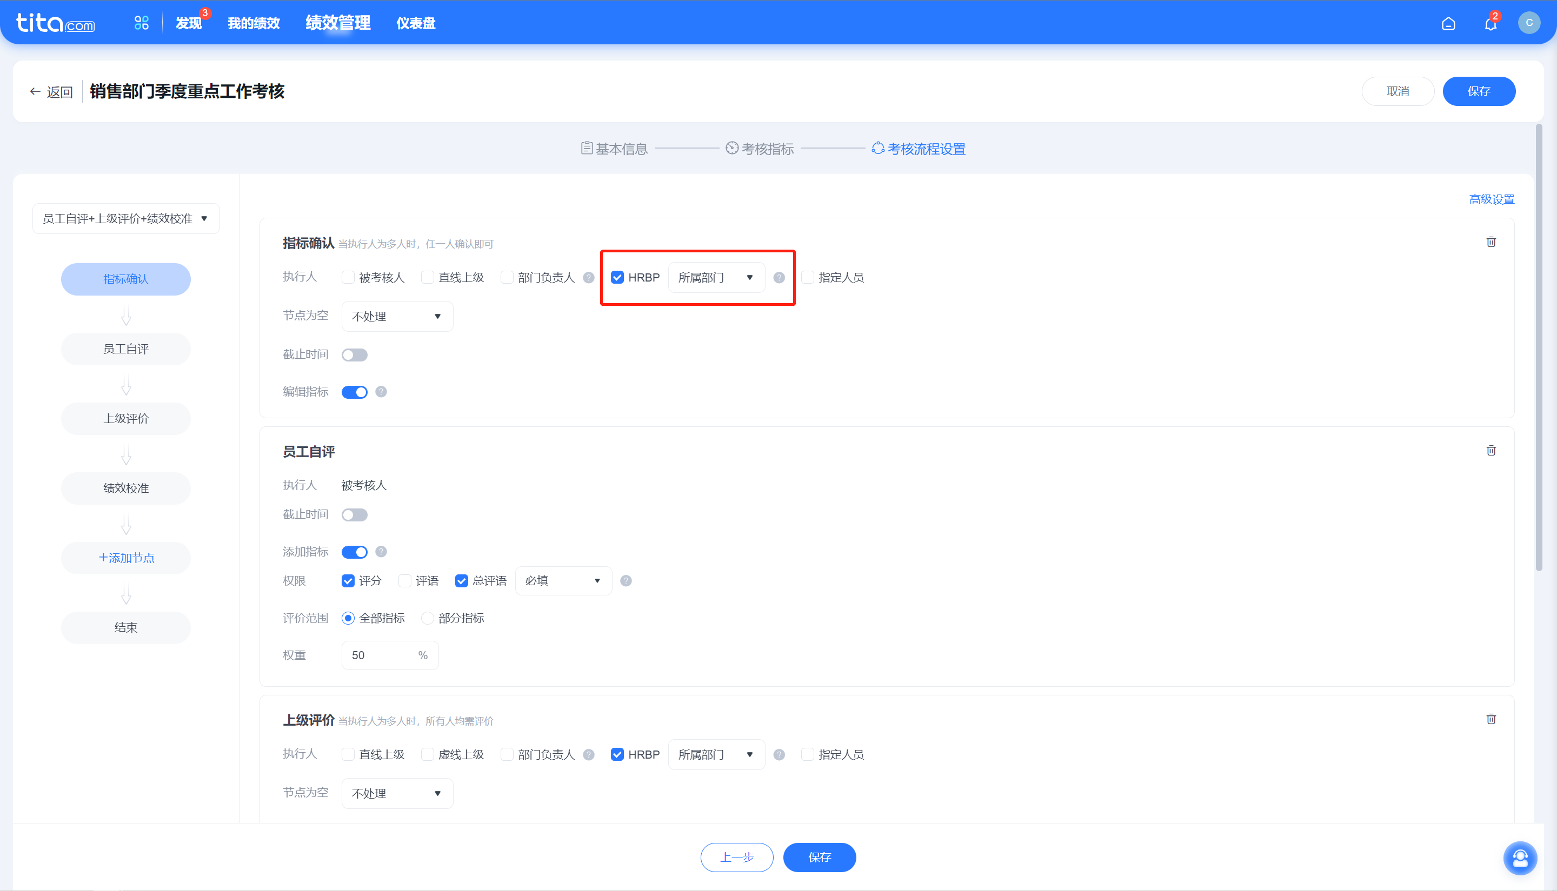Image resolution: width=1557 pixels, height=891 pixels.
Task: Delete the 指标确认 node with trash icon
Action: click(1491, 242)
